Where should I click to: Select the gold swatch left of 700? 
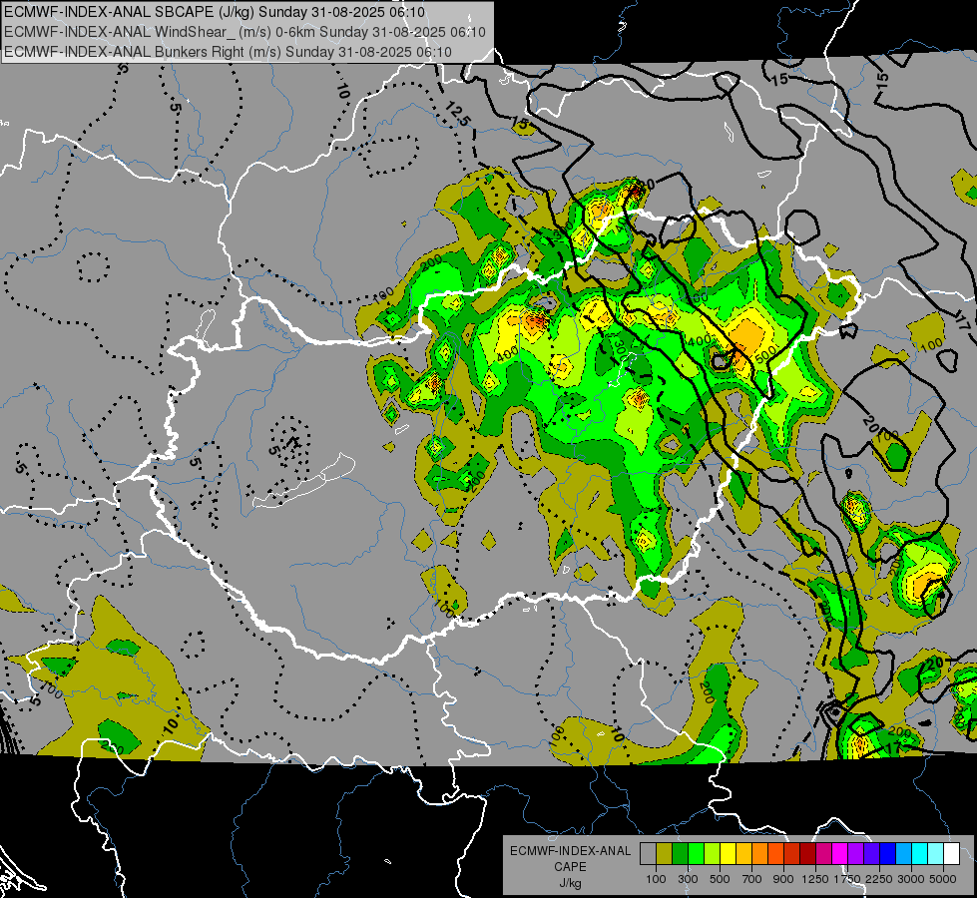pos(743,854)
